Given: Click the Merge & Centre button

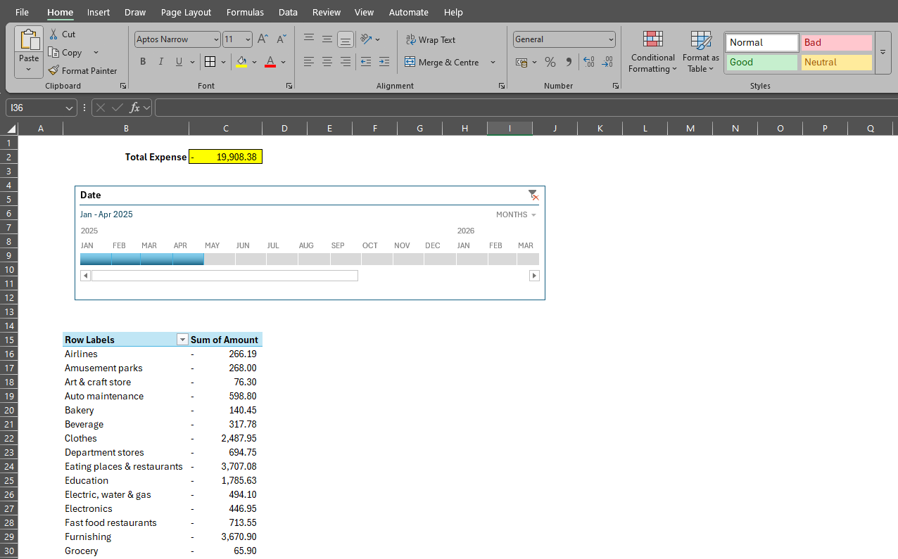Looking at the screenshot, I should pos(442,62).
